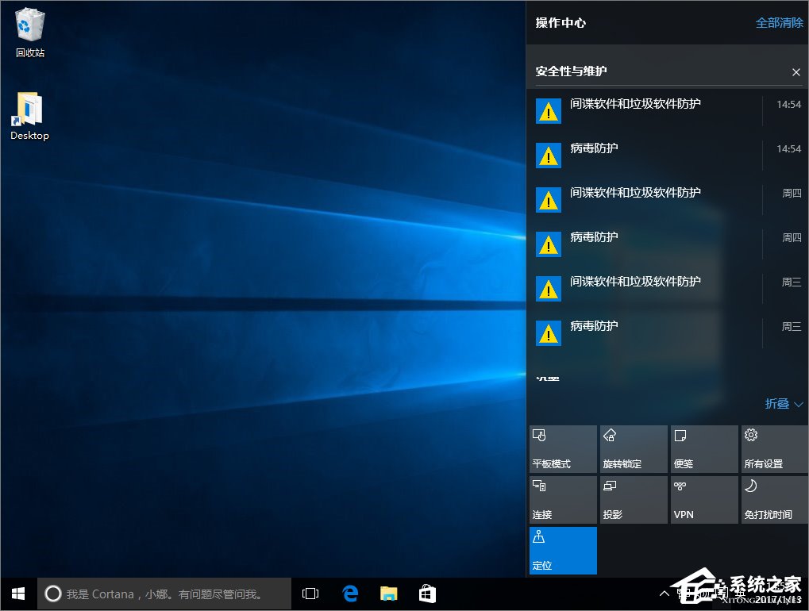
Task: Open the VPN quick action
Action: click(x=703, y=499)
